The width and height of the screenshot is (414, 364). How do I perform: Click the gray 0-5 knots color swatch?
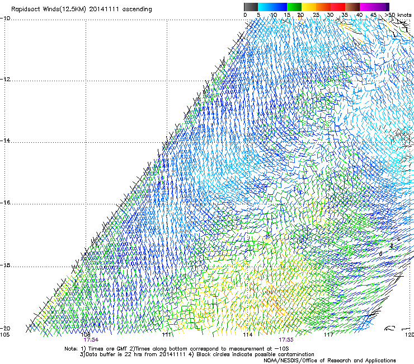click(x=251, y=7)
